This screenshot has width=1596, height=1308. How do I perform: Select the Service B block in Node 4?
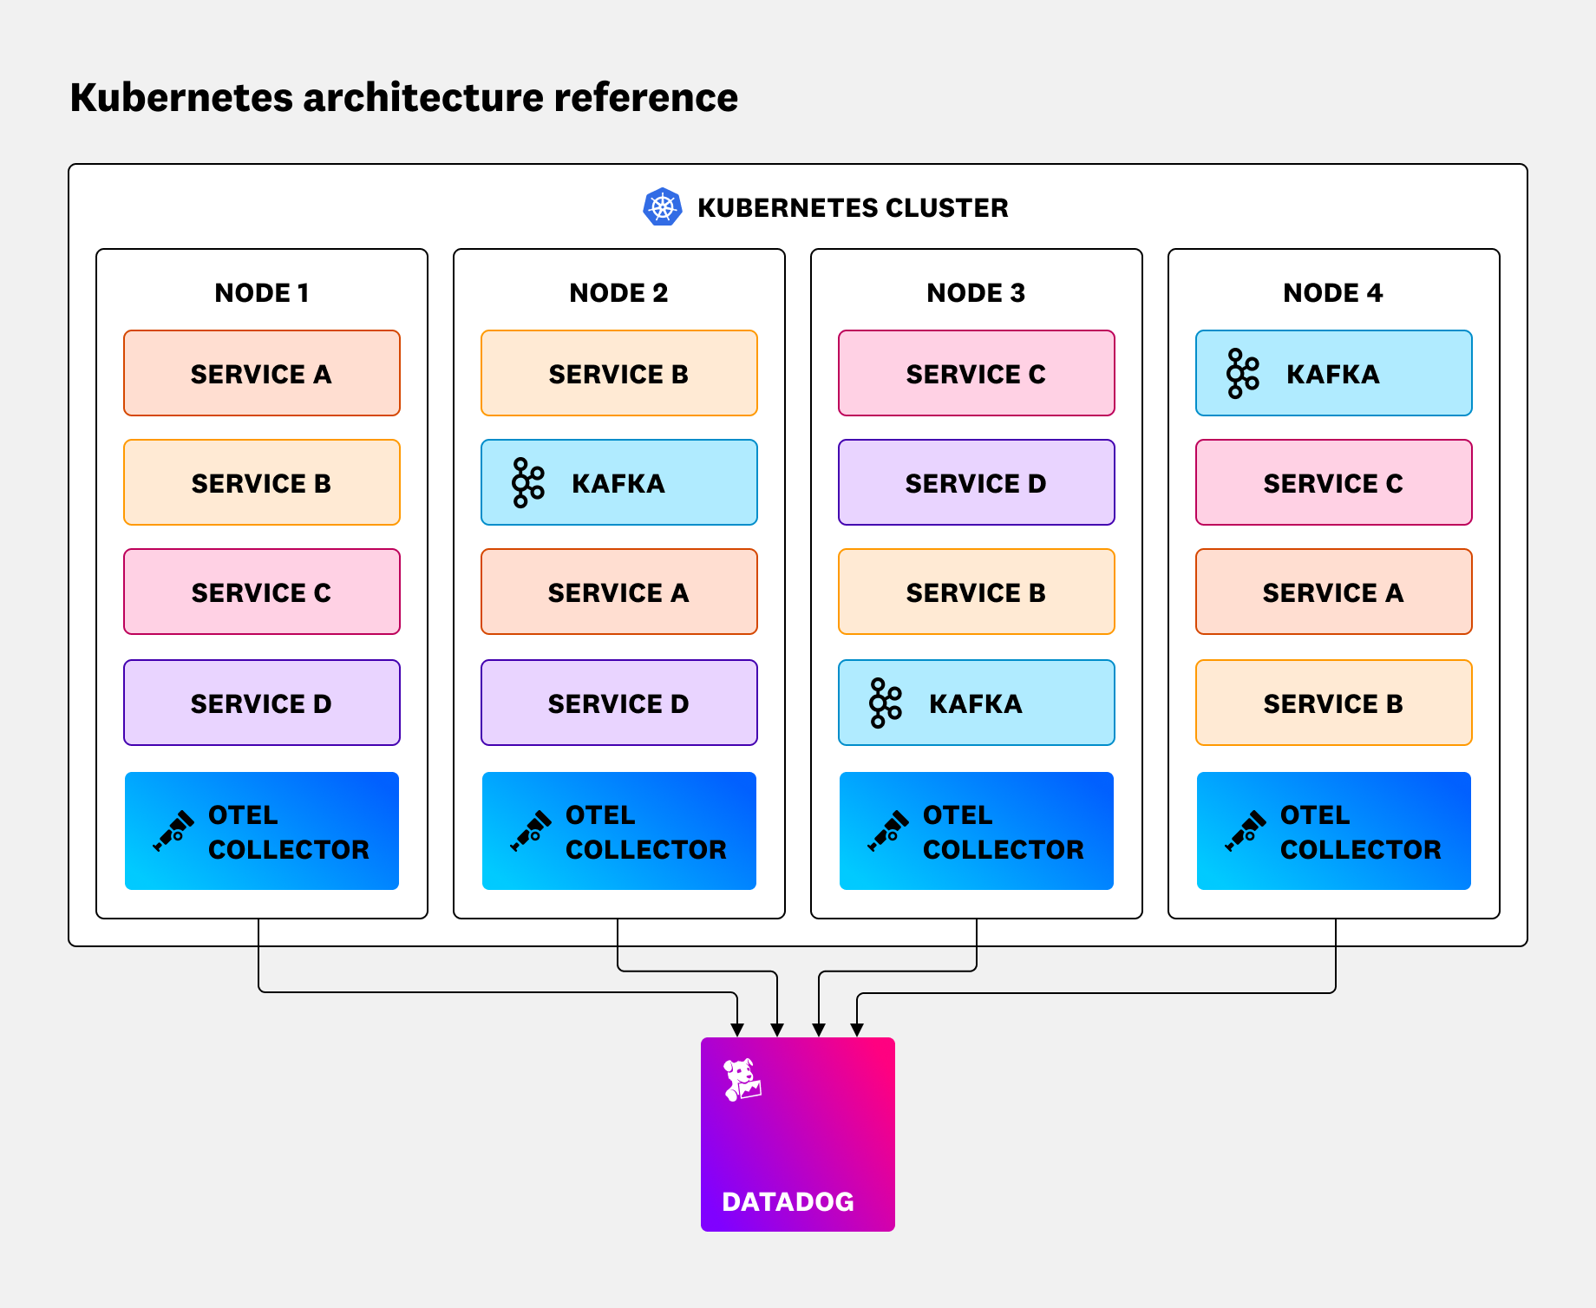point(1333,703)
